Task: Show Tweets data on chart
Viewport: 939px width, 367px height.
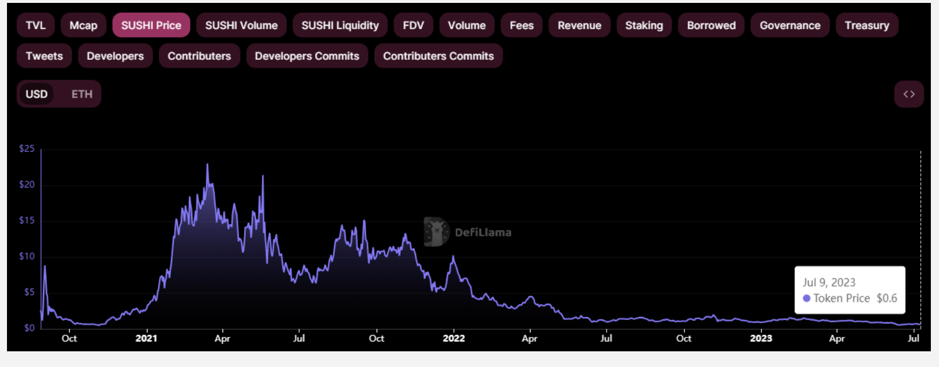Action: click(x=44, y=56)
